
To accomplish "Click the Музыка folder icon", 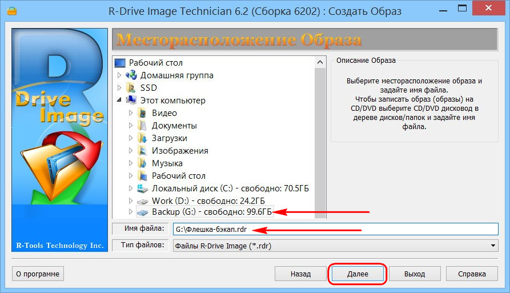I will pos(142,163).
